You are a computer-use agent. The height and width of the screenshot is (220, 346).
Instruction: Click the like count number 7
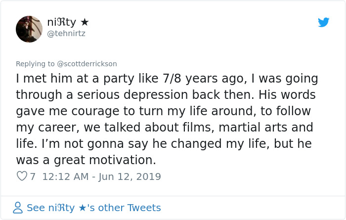pyautogui.click(x=33, y=176)
